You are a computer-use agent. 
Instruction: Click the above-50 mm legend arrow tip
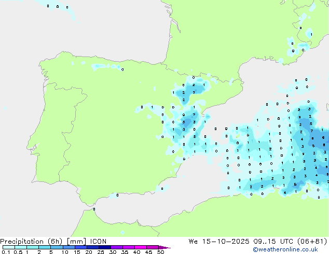click(164, 247)
